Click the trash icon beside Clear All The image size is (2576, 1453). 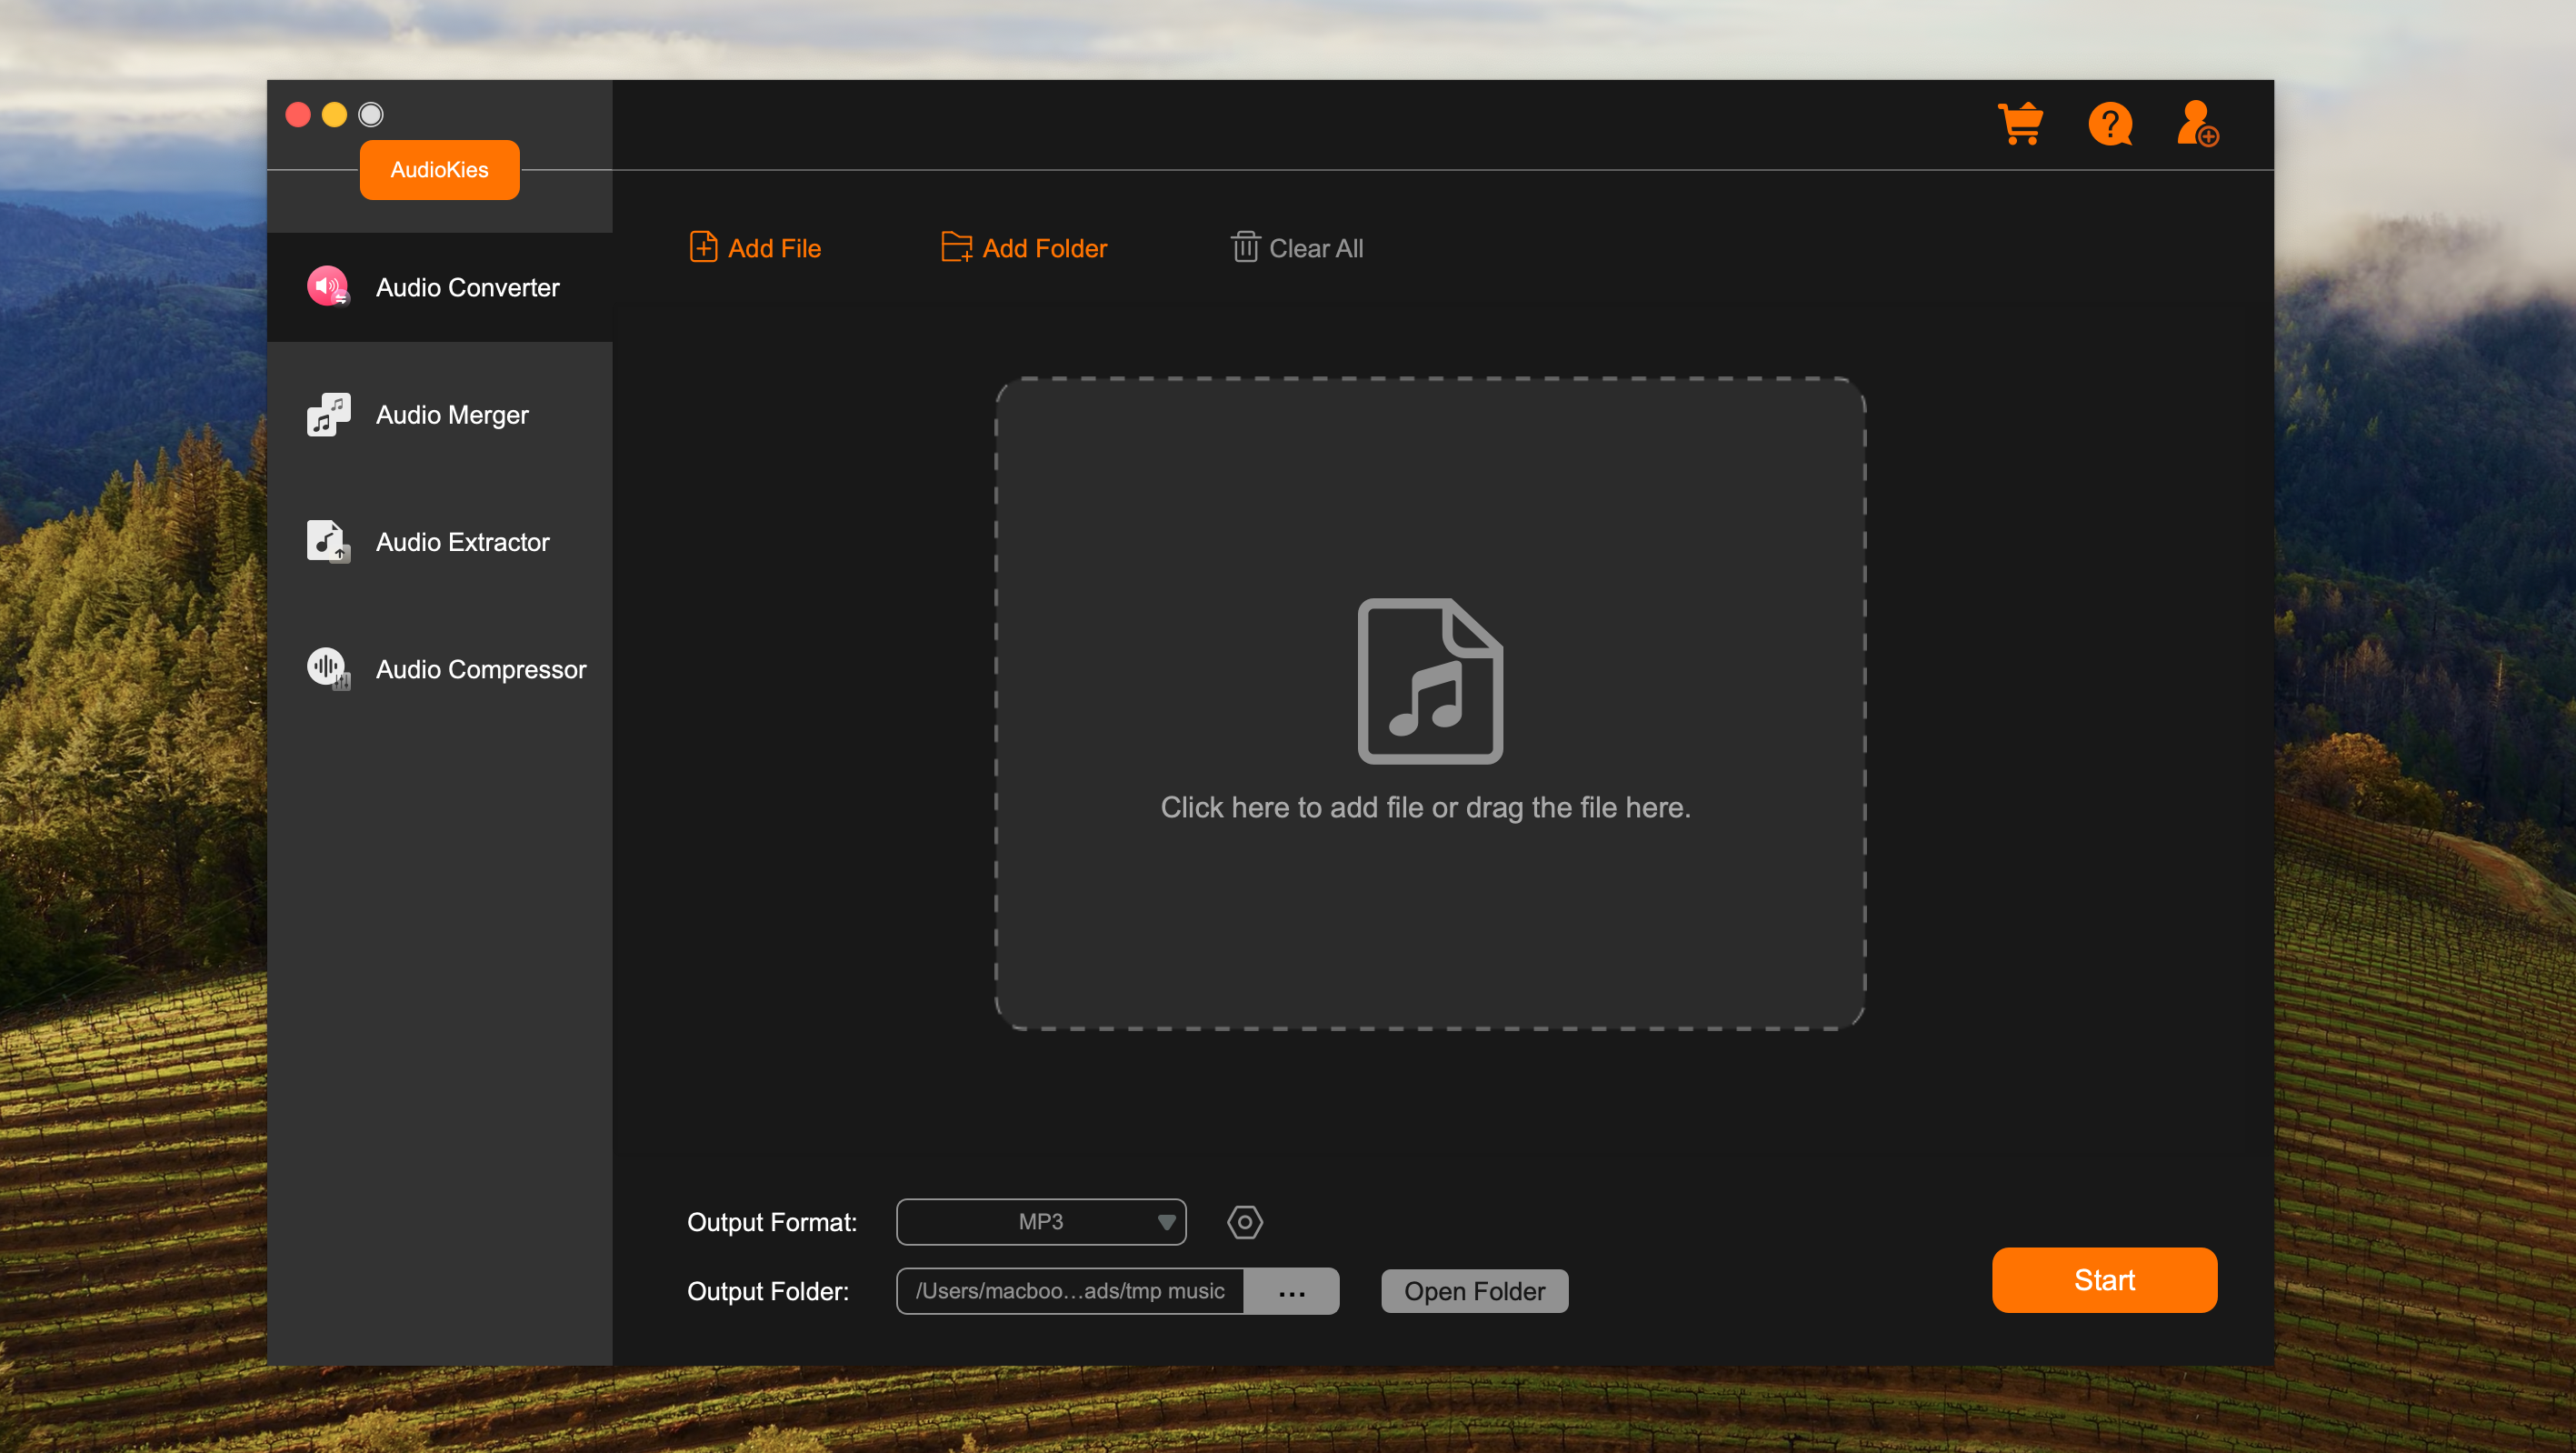click(x=1244, y=247)
